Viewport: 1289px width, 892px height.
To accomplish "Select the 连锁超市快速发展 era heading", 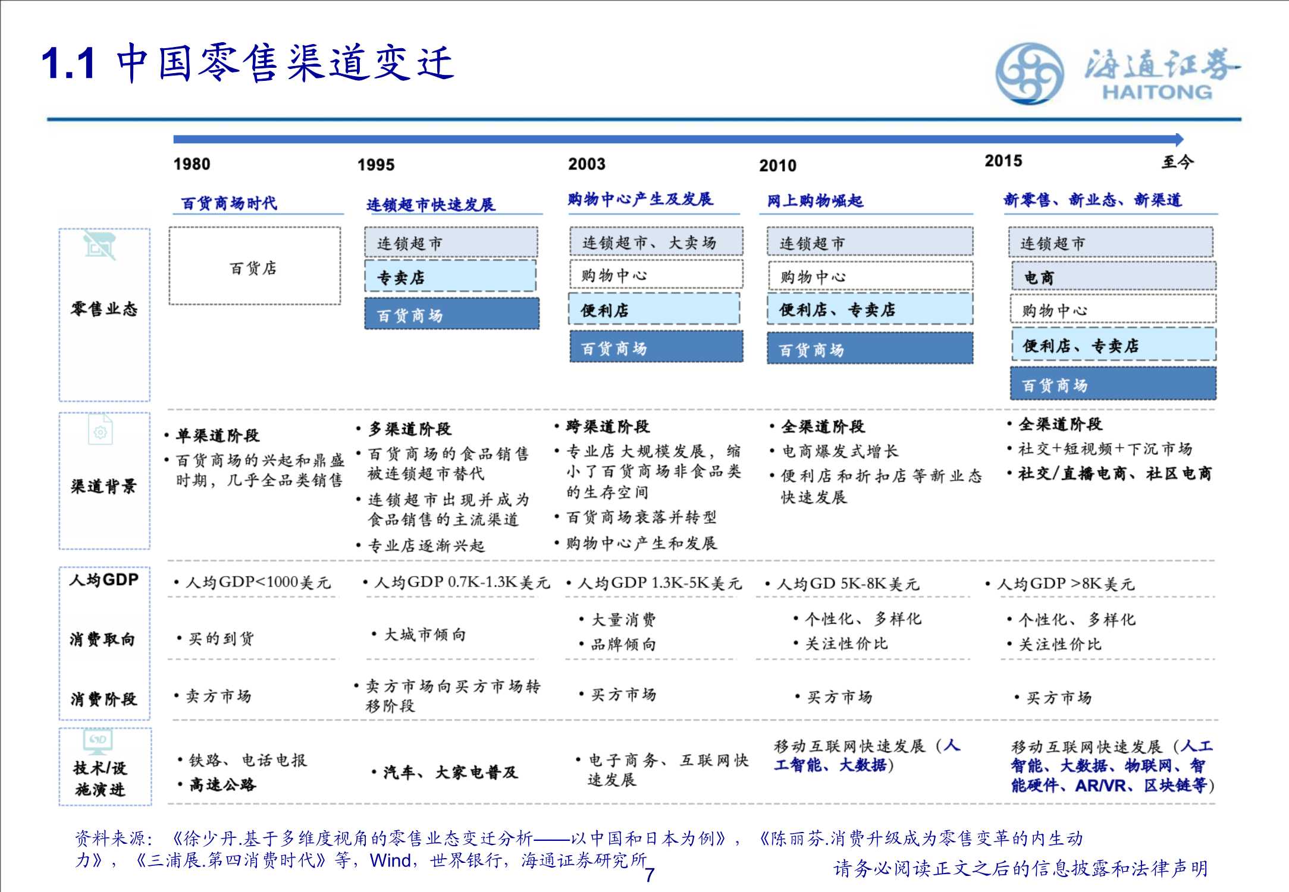I will [430, 205].
